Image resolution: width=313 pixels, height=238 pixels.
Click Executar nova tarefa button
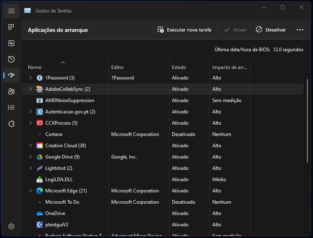point(184,30)
